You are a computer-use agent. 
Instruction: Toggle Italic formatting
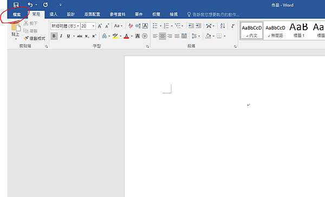(x=61, y=36)
